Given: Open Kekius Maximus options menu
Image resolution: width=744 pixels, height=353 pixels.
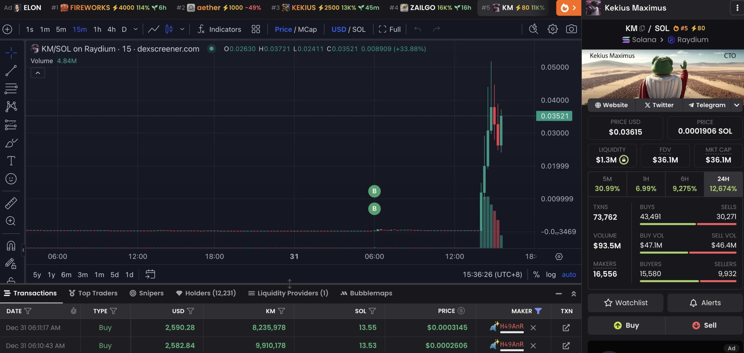Looking at the screenshot, I should [737, 8].
